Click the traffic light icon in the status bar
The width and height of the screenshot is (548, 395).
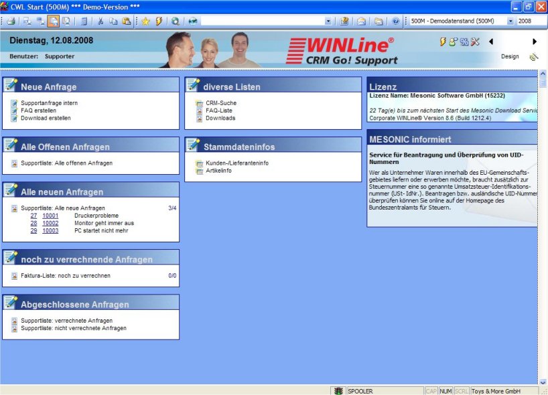338,391
